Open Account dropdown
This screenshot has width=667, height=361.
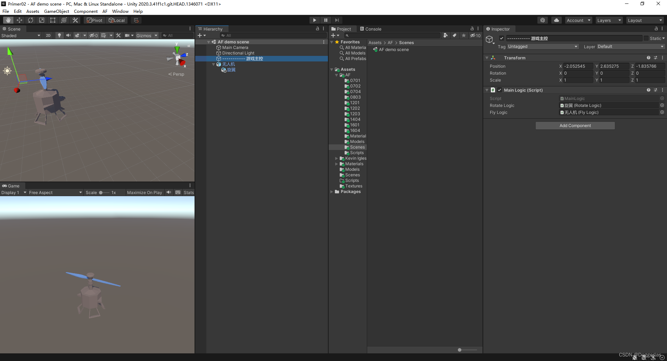click(578, 20)
